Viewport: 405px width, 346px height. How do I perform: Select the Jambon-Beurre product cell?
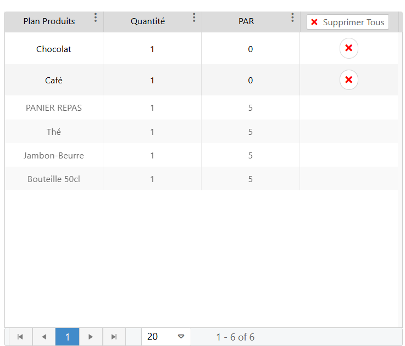click(54, 156)
